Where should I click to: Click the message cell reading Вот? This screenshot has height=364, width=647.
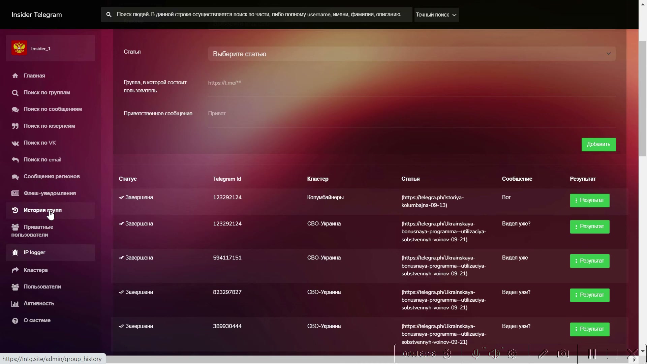pyautogui.click(x=506, y=198)
